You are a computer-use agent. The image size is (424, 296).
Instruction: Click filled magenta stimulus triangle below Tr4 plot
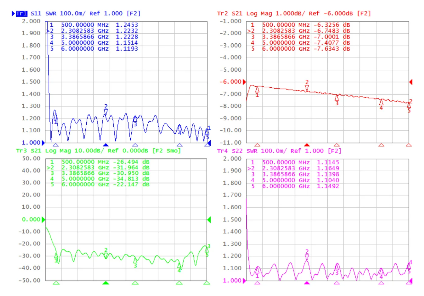[x=307, y=283]
